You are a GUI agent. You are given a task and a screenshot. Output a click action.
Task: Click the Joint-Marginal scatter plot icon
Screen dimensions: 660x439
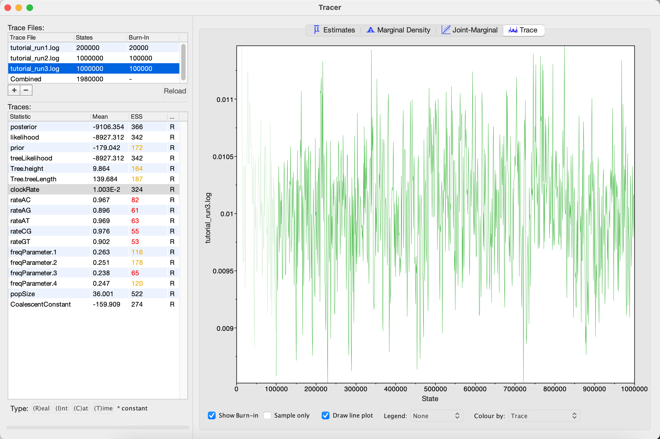pos(446,30)
